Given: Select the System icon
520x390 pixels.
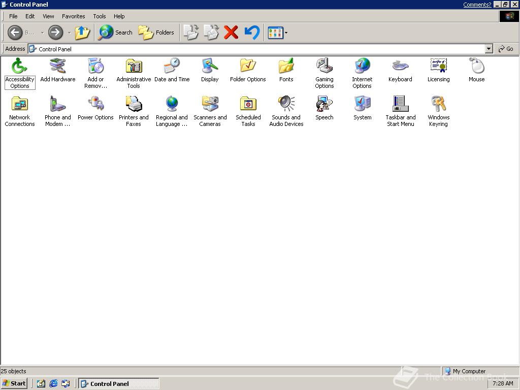Looking at the screenshot, I should pos(362,108).
